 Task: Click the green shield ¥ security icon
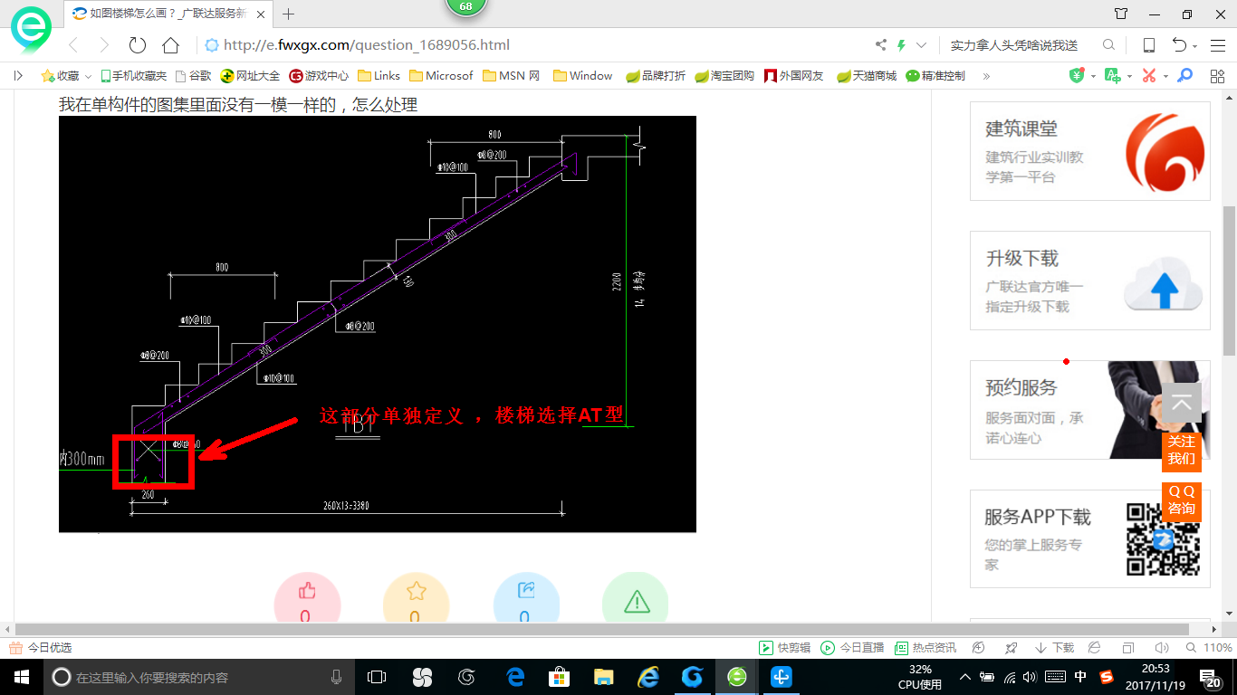point(1077,76)
